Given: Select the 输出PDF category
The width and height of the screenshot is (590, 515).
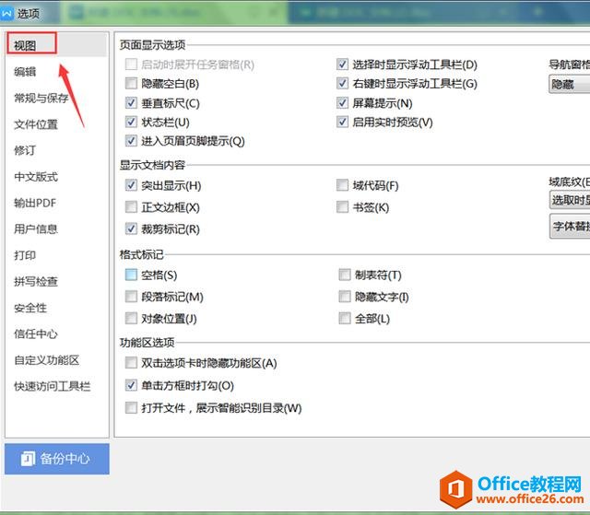Looking at the screenshot, I should click(x=35, y=203).
